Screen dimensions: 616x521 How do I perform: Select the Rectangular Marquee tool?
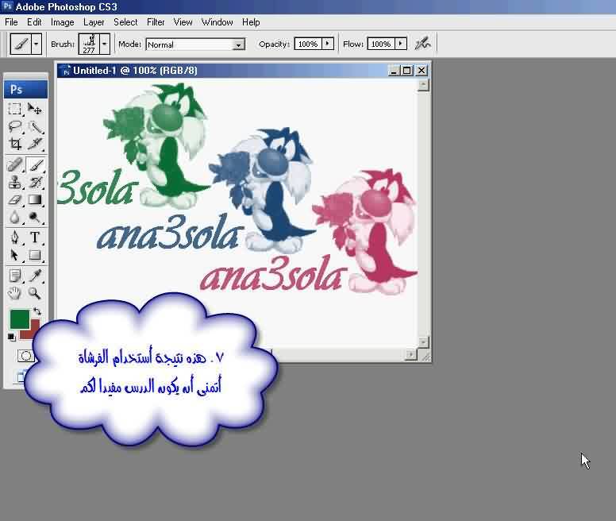click(x=15, y=109)
